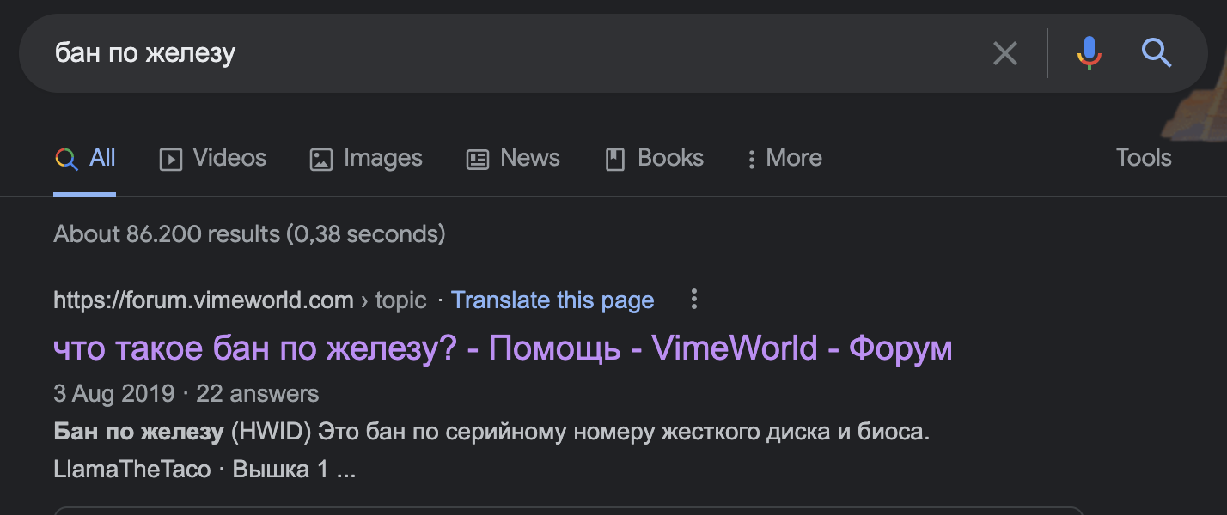Viewport: 1227px width, 515px height.
Task: Click Translate this page for the forum result
Action: (553, 300)
